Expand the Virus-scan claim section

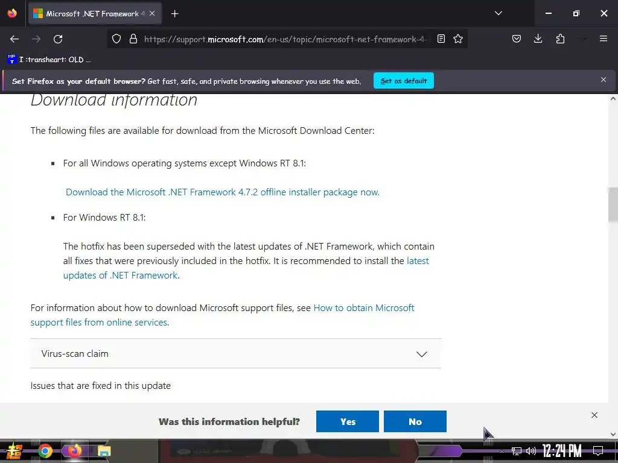(236, 353)
